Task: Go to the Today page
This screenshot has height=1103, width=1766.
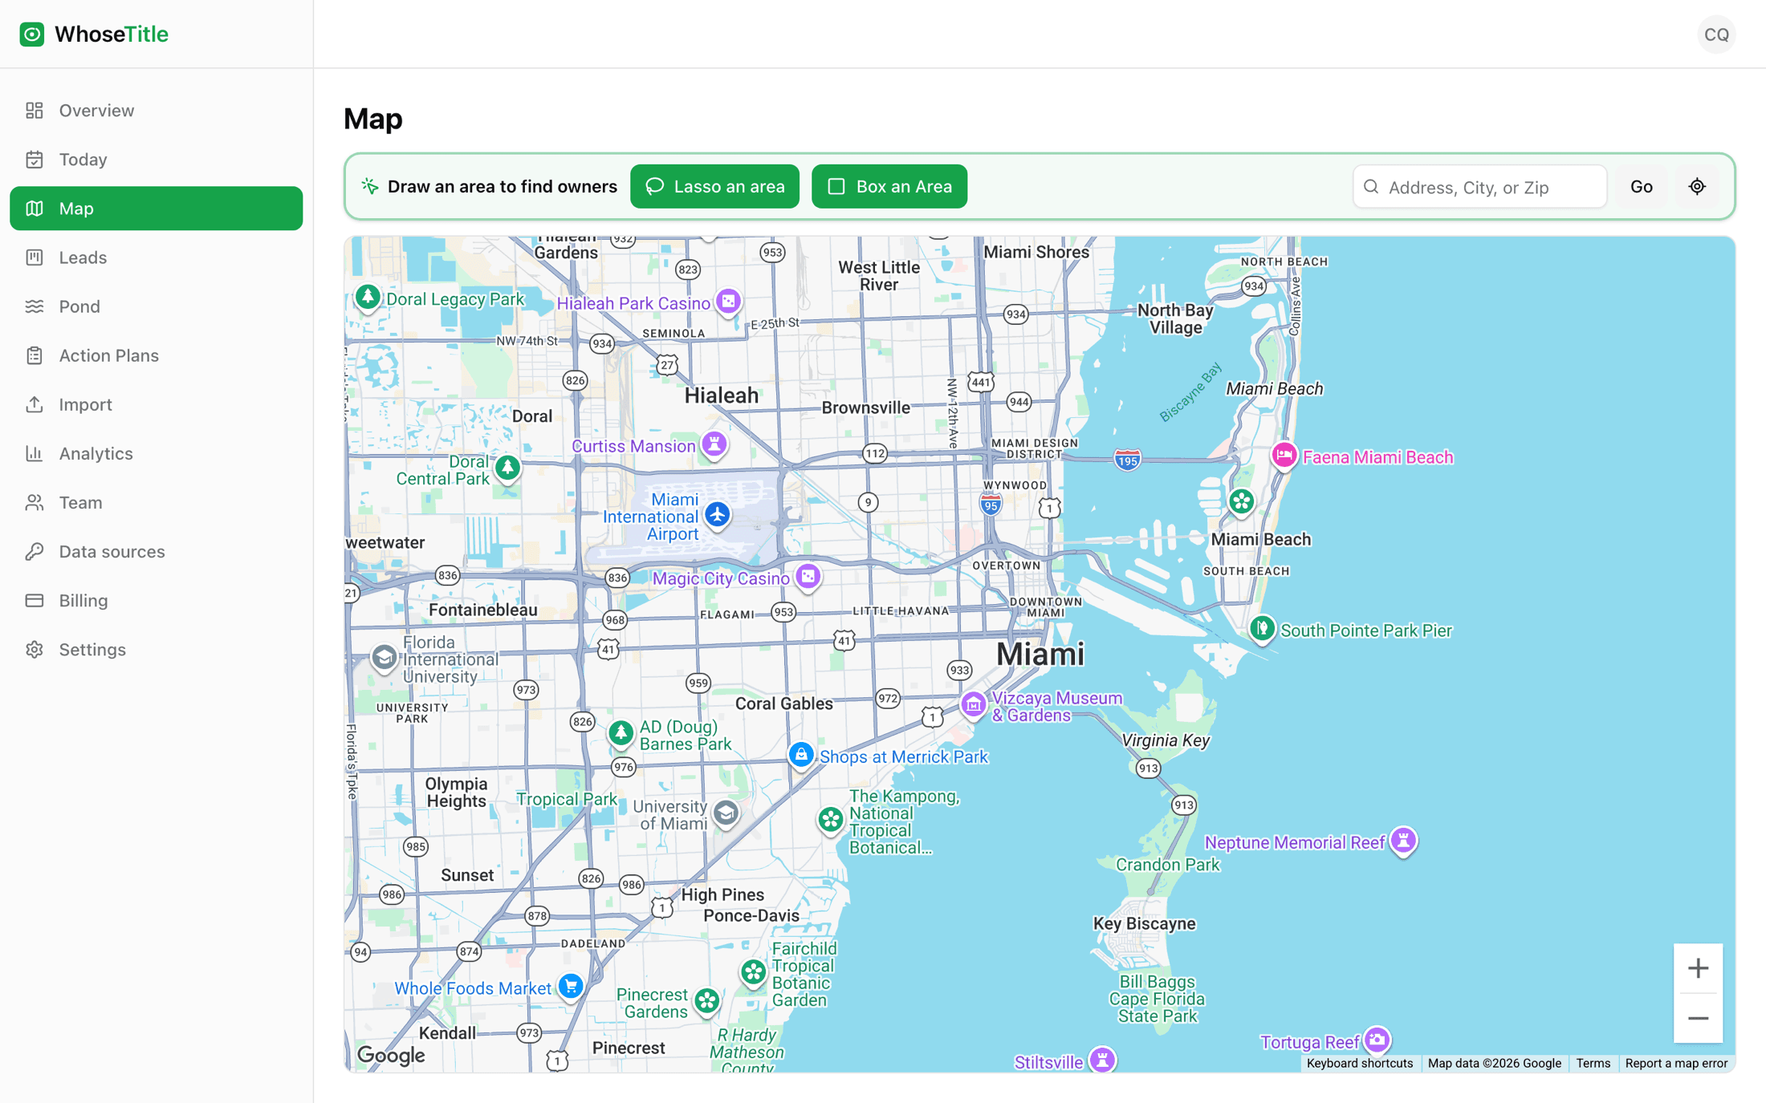Action: point(157,160)
